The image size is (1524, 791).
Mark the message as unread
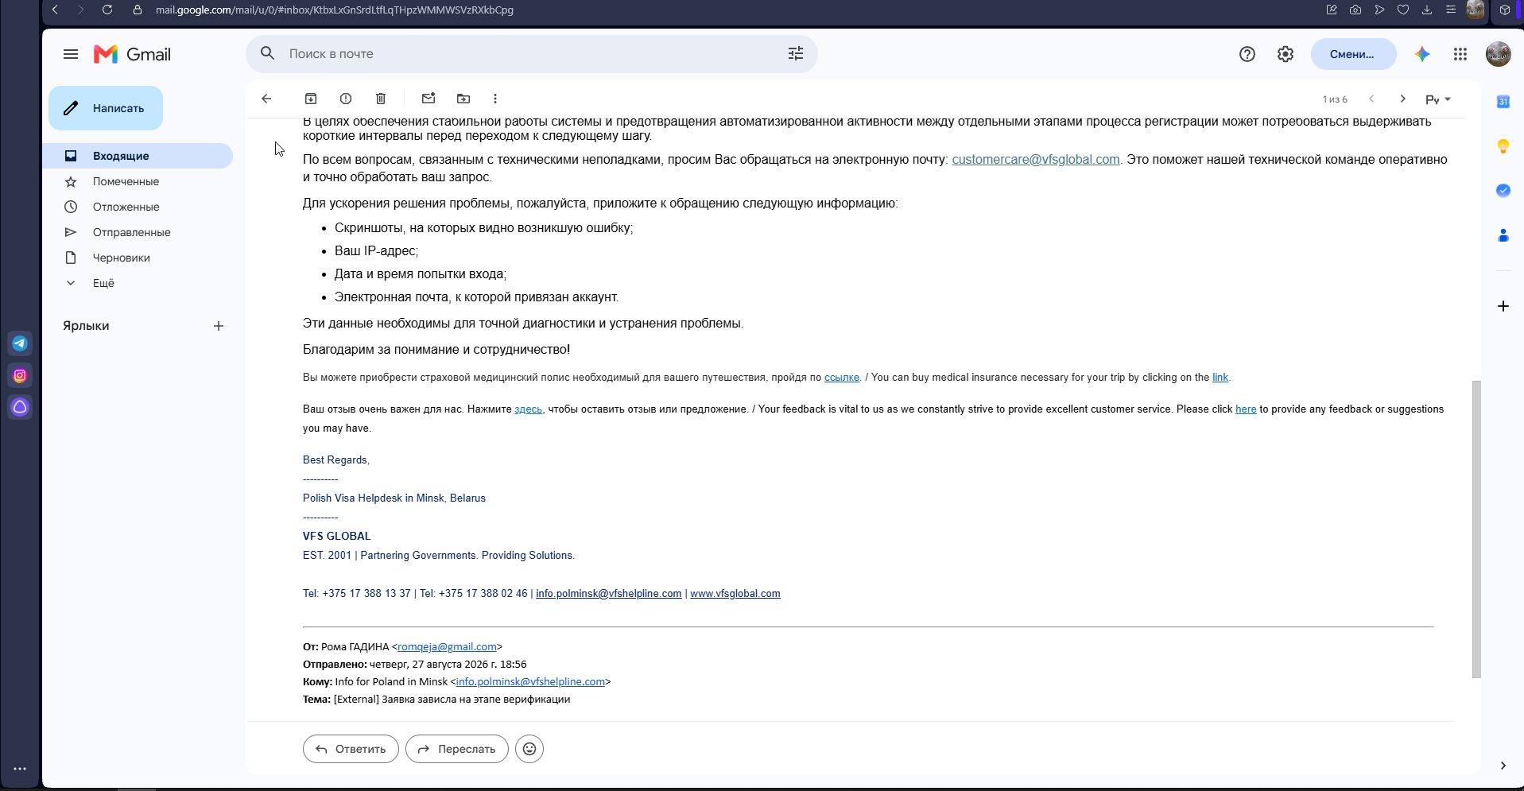coord(429,99)
